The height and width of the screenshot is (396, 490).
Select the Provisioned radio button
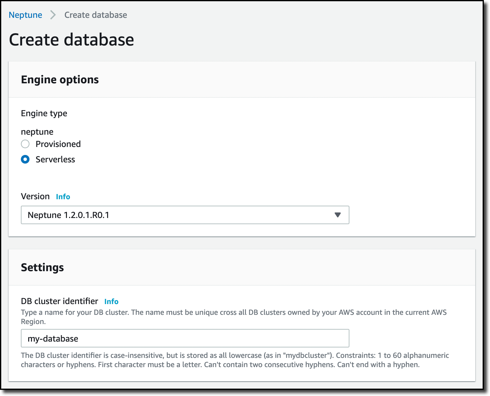(25, 144)
